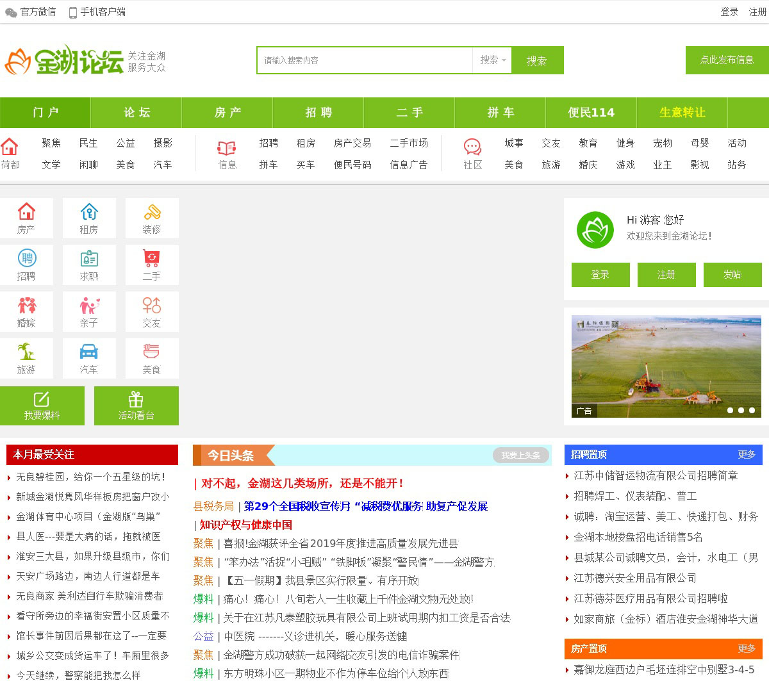Select the 汽车 car icon tile
Image resolution: width=769 pixels, height=681 pixels.
(89, 359)
